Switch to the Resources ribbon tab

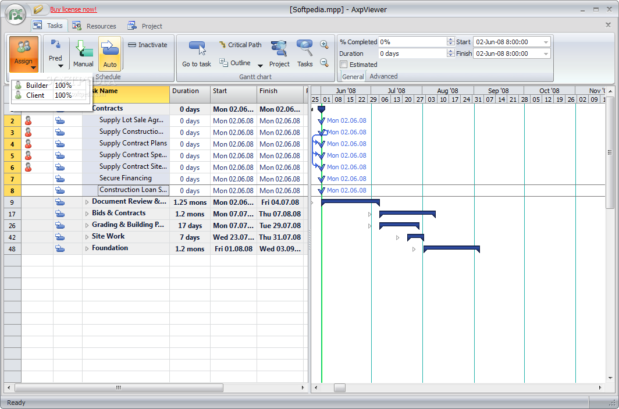point(94,26)
